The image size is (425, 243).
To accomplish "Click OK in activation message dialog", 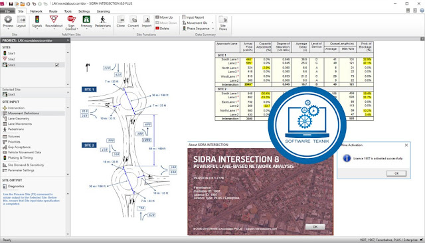I will pyautogui.click(x=396, y=173).
